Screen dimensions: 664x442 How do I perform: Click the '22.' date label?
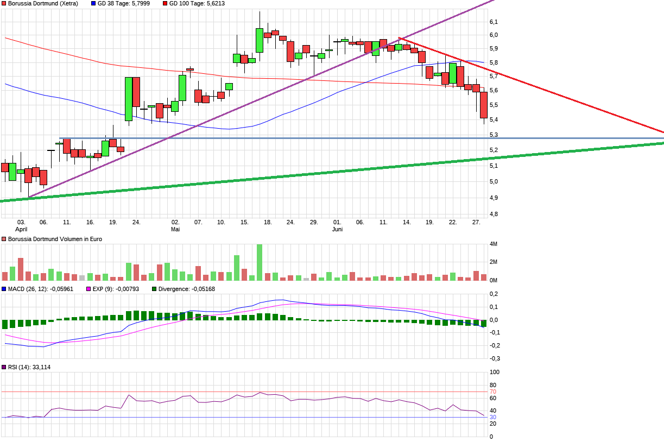453,222
